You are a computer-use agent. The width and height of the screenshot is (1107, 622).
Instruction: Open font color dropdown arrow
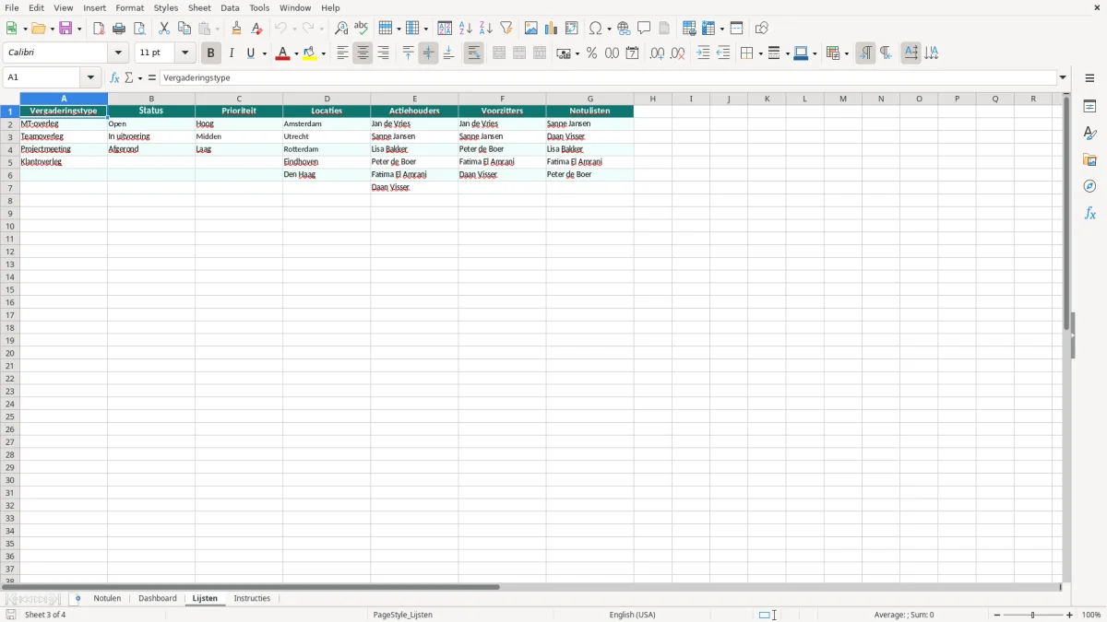(296, 53)
